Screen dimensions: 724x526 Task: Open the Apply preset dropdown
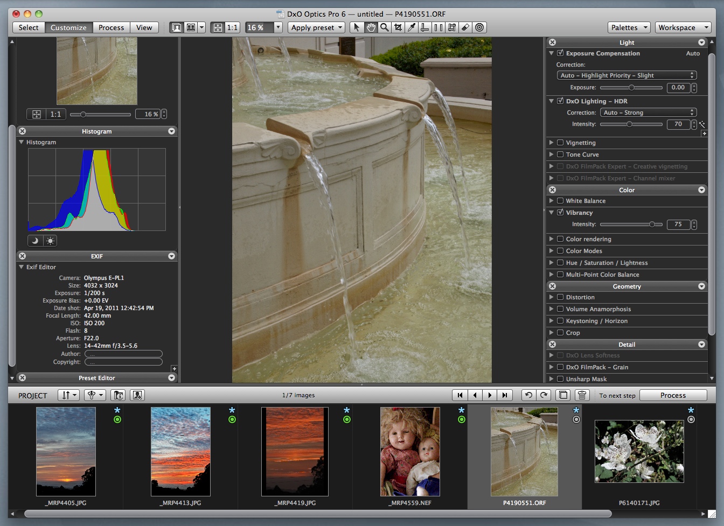point(316,27)
